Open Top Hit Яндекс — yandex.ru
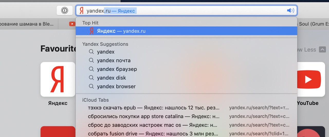Screen dimensions: 329x137 point(186,31)
